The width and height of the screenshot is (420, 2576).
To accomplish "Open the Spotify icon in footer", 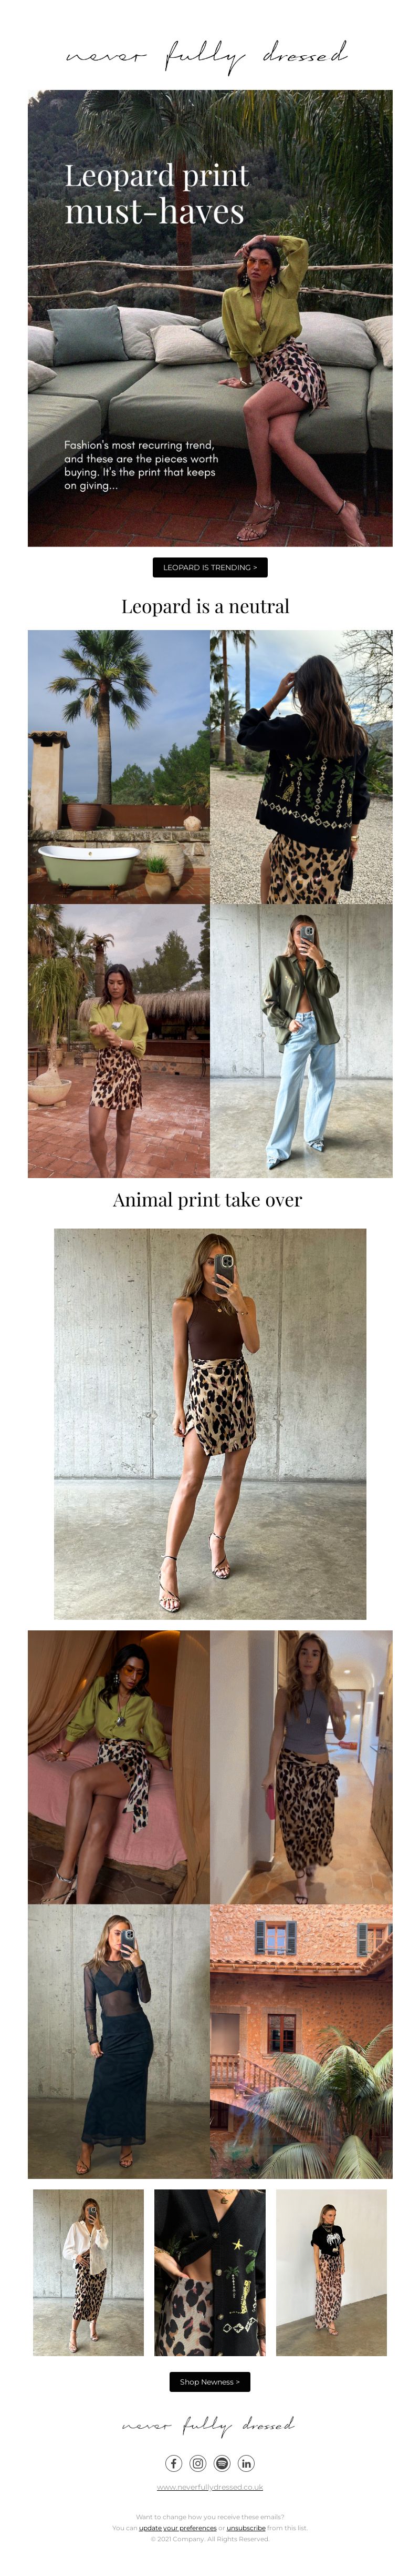I will point(222,2462).
